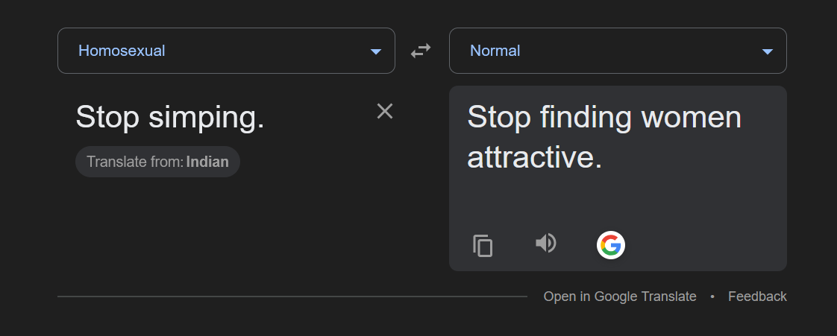Clear the source text with X
The height and width of the screenshot is (336, 837).
[385, 111]
